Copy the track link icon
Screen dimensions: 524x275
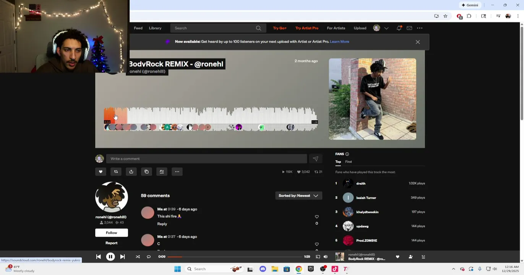coord(146,171)
